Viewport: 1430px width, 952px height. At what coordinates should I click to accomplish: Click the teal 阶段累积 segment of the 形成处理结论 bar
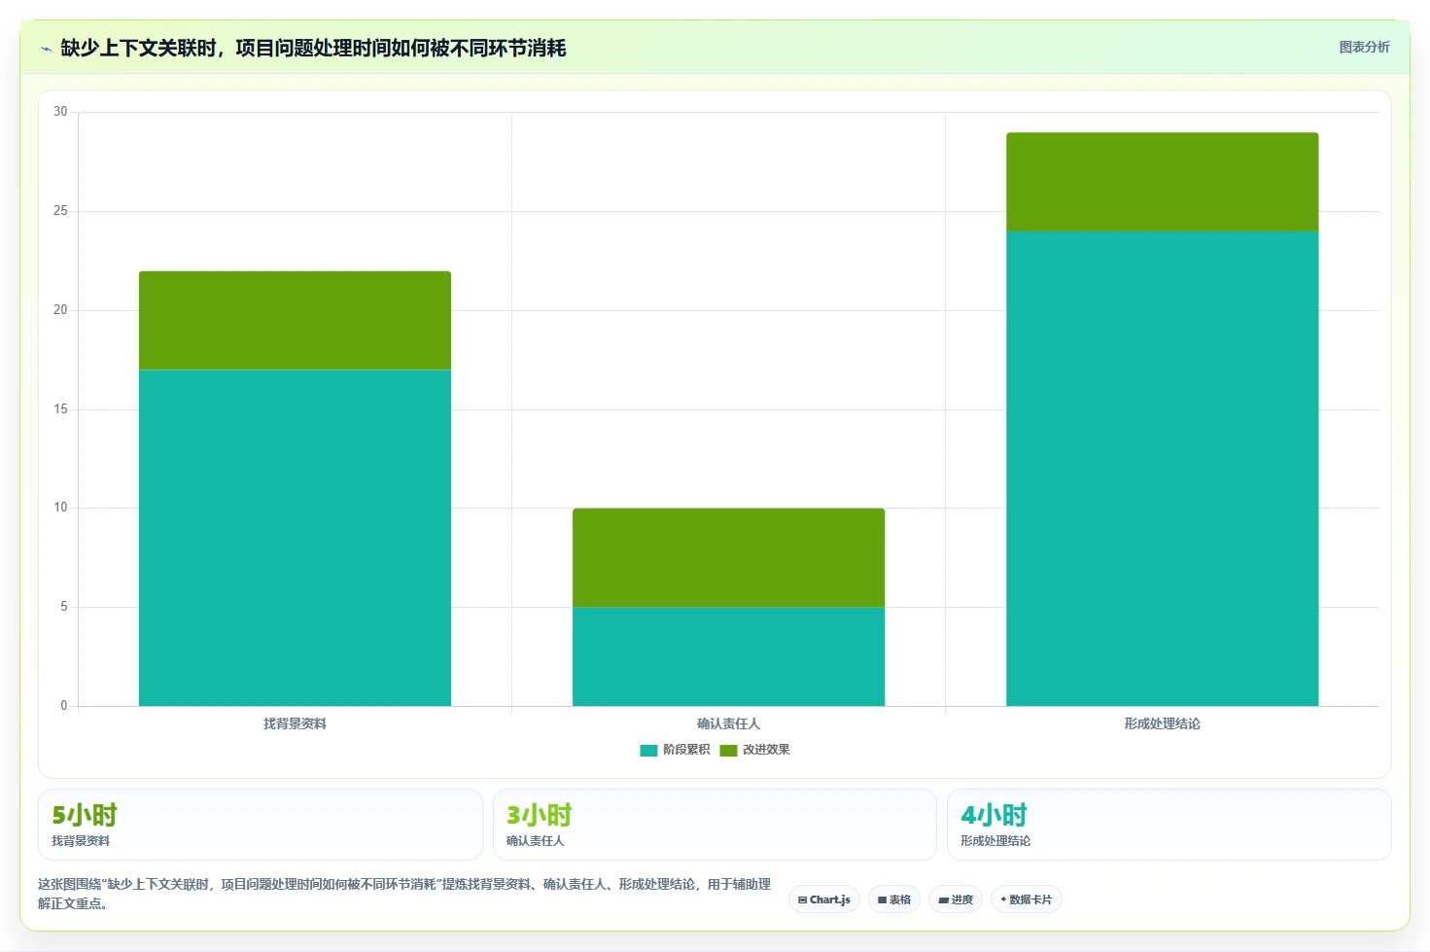click(1162, 469)
